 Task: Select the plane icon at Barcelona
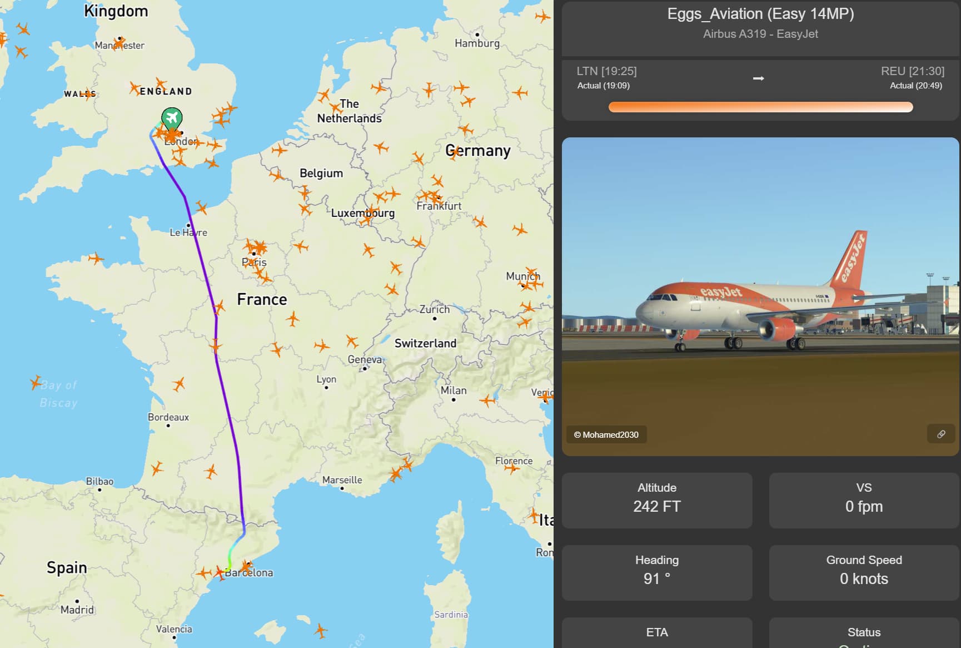246,566
